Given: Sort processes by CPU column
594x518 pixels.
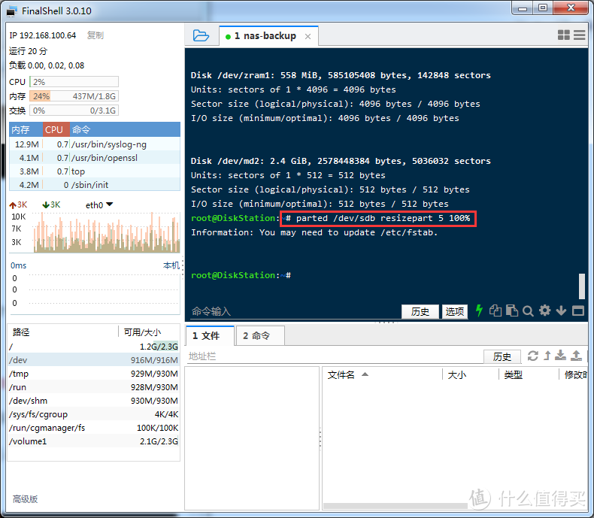Looking at the screenshot, I should pos(56,129).
